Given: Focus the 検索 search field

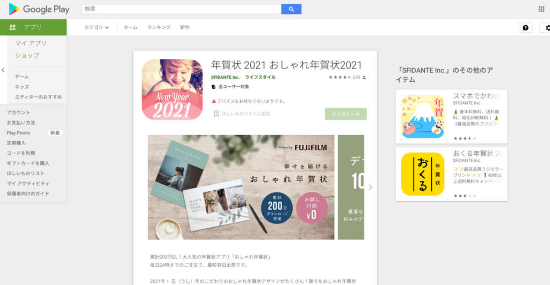Looking at the screenshot, I should point(182,9).
